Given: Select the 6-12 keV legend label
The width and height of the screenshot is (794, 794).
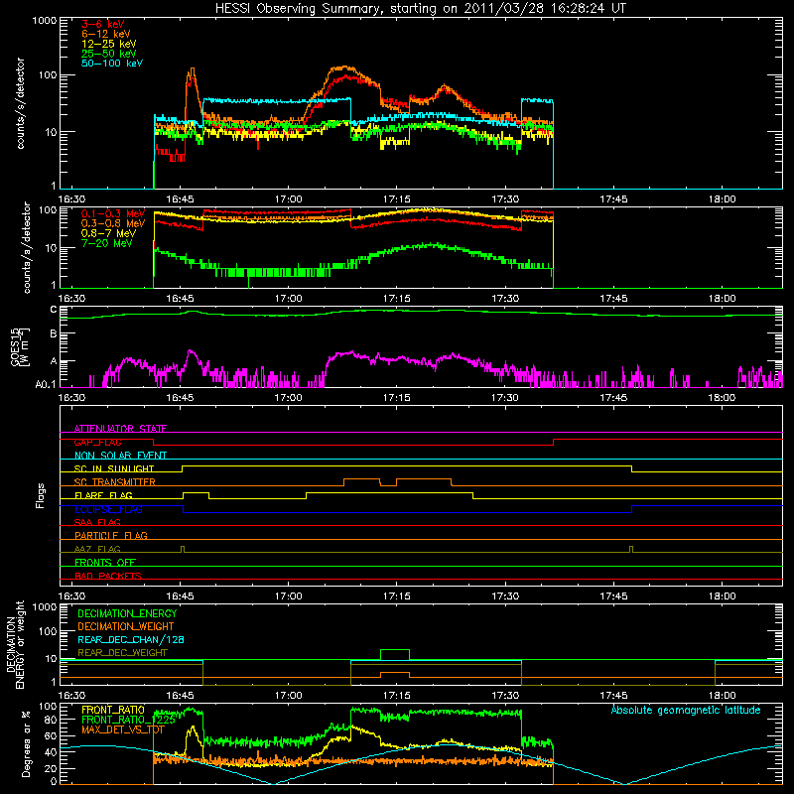Looking at the screenshot, I should coord(106,34).
